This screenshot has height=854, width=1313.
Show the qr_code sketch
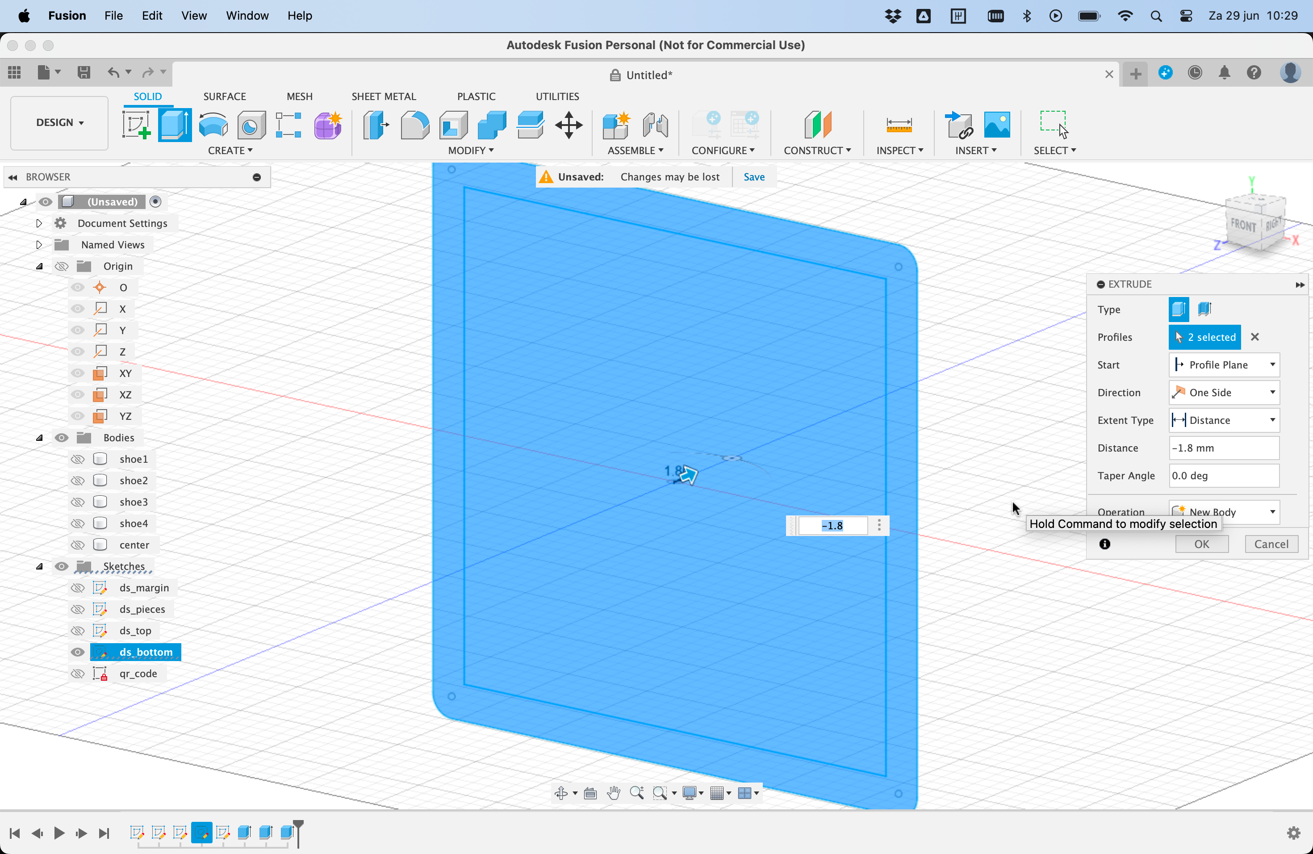click(78, 674)
